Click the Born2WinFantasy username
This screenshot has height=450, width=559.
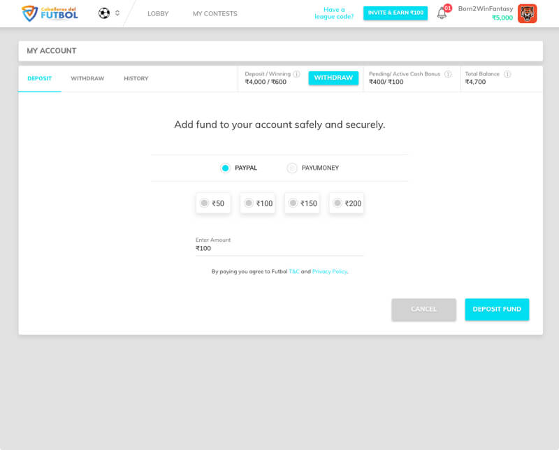(486, 8)
